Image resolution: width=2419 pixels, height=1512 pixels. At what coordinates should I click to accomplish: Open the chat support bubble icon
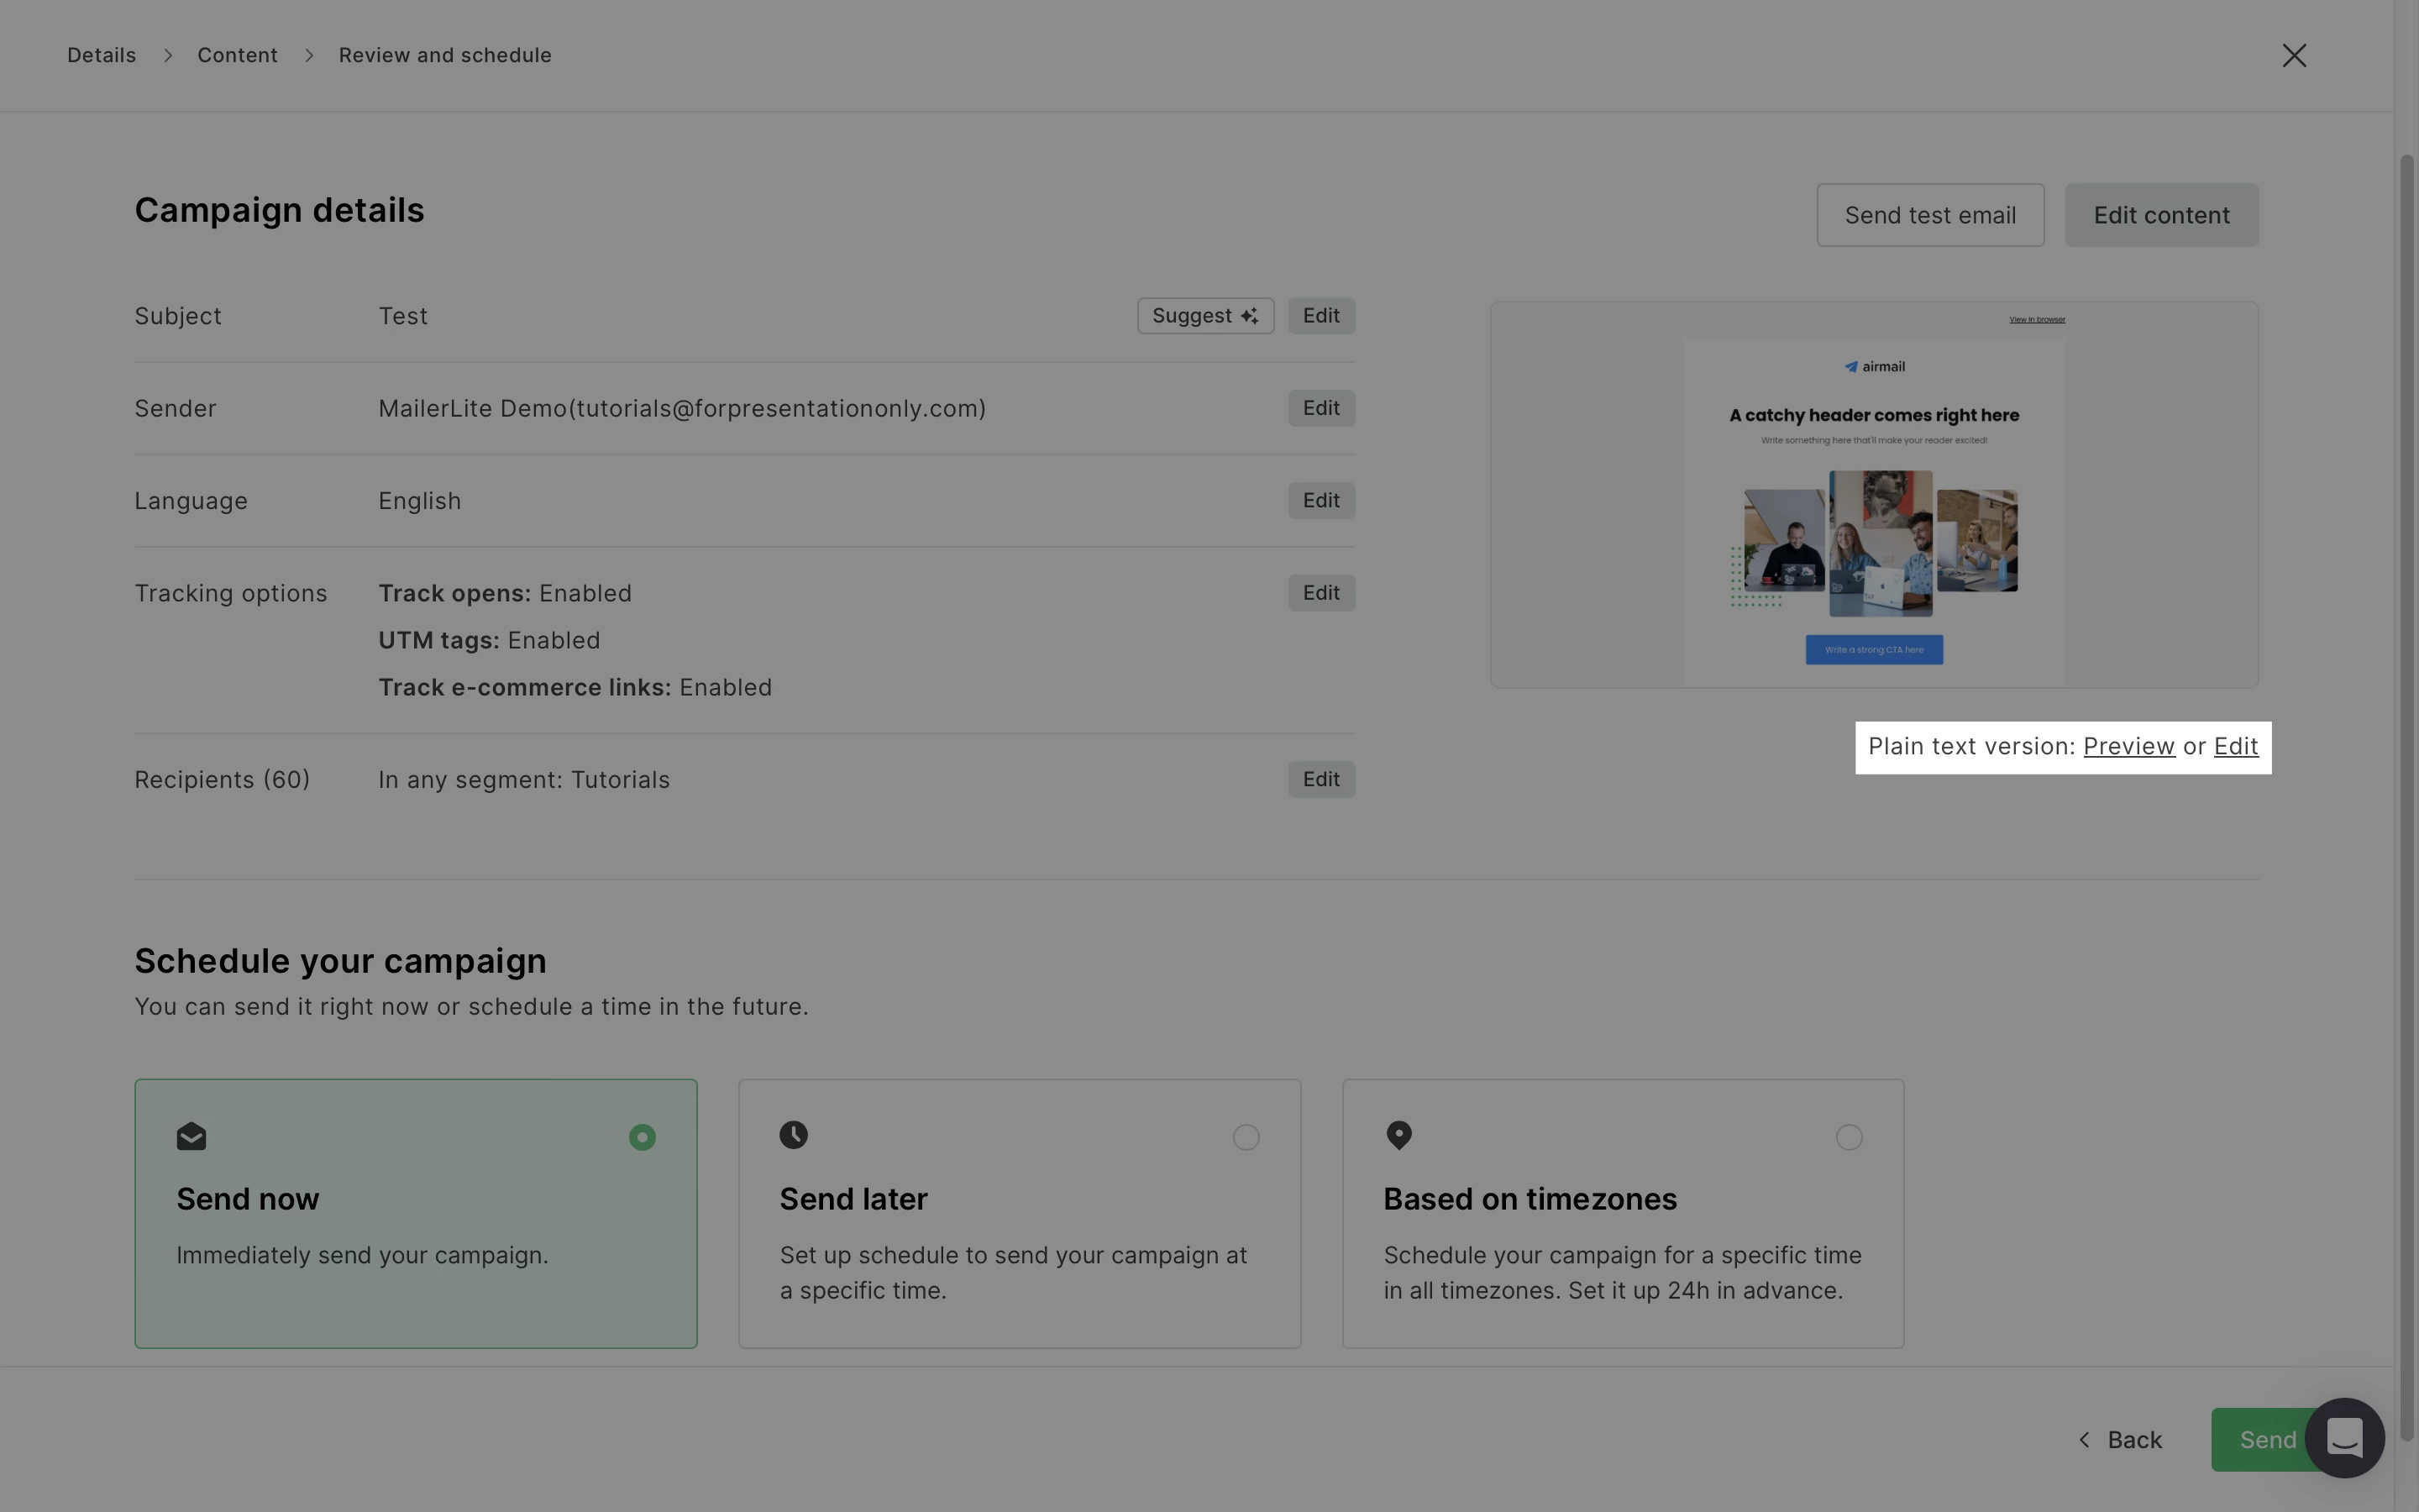coord(2344,1438)
